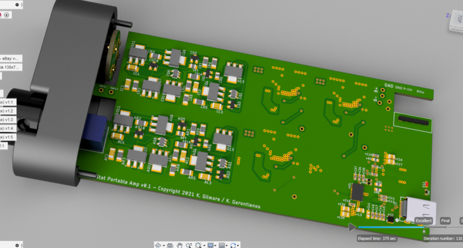
Task: Open the Display Settings monitor icon
Action: pyautogui.click(x=211, y=245)
